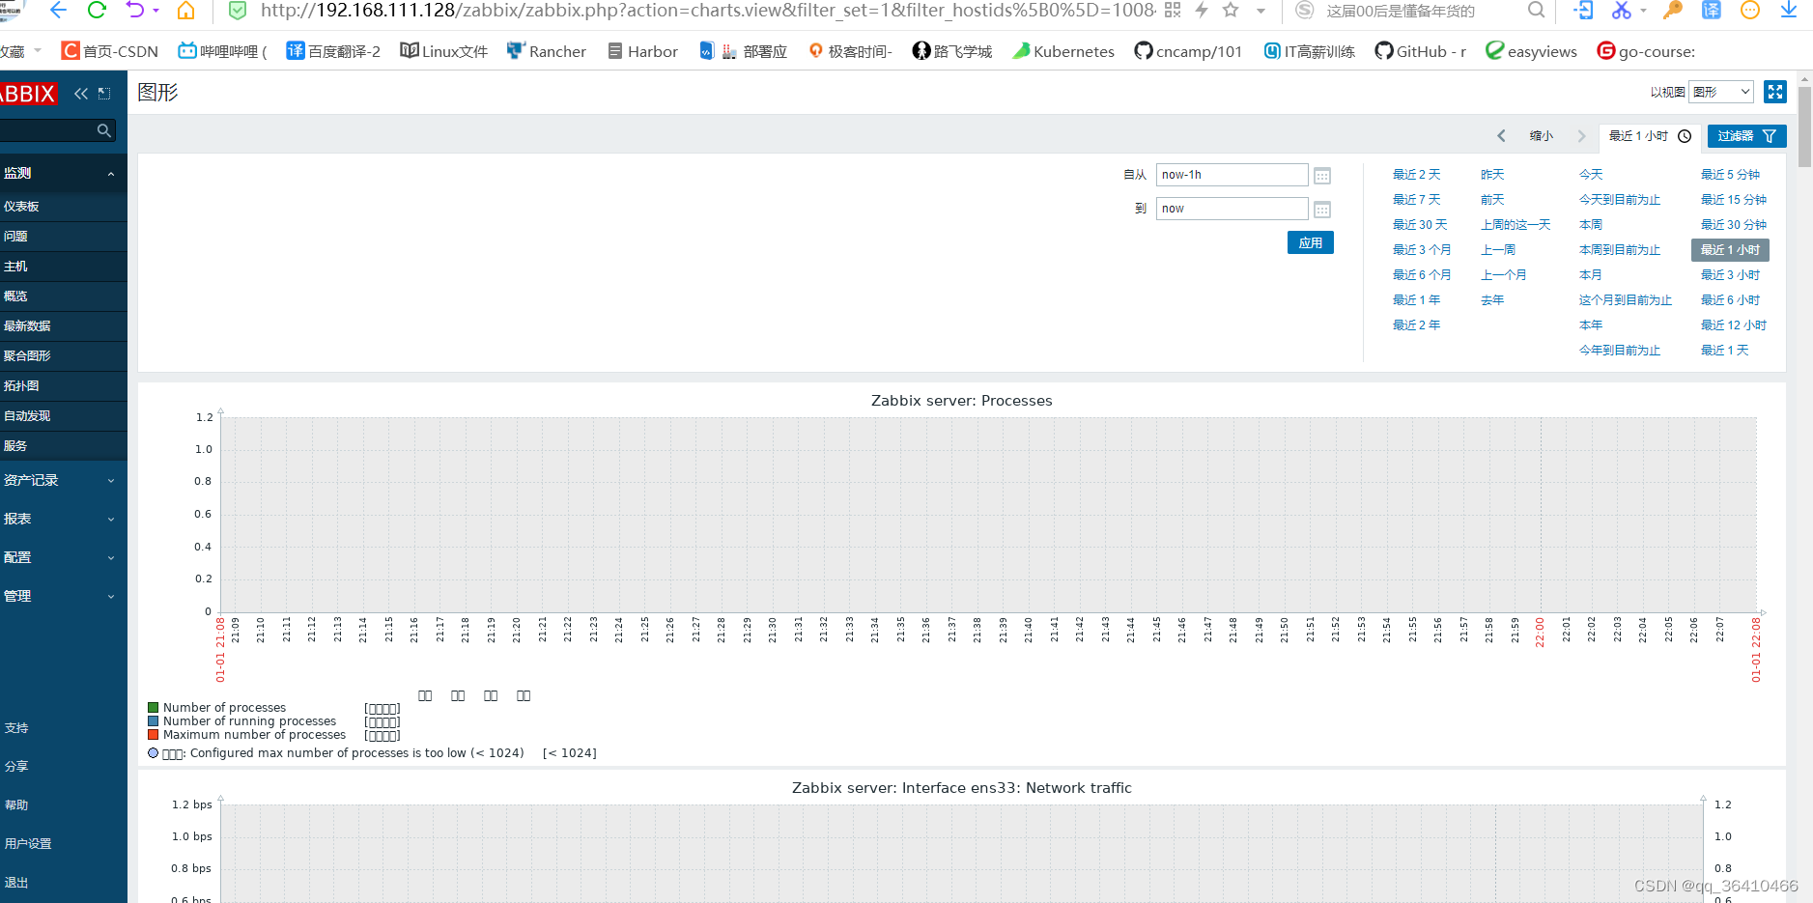Viewport: 1813px width, 903px height.
Task: Click 缩小 to zoom out time range
Action: pos(1542,136)
